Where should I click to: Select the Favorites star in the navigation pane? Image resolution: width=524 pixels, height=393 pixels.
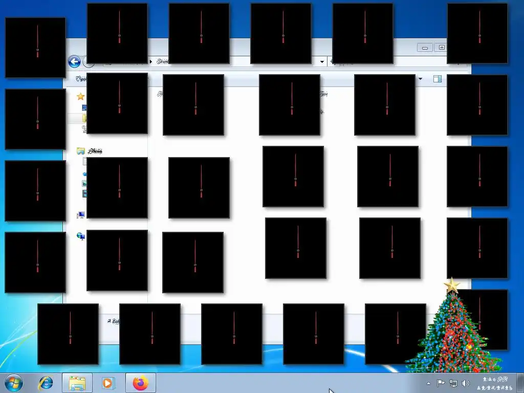point(80,97)
